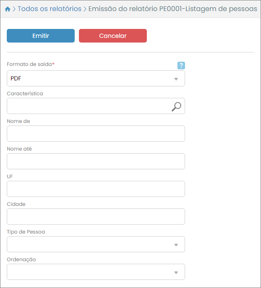The height and width of the screenshot is (288, 261).
Task: Open the Formato de saída dropdown
Action: tap(96, 79)
